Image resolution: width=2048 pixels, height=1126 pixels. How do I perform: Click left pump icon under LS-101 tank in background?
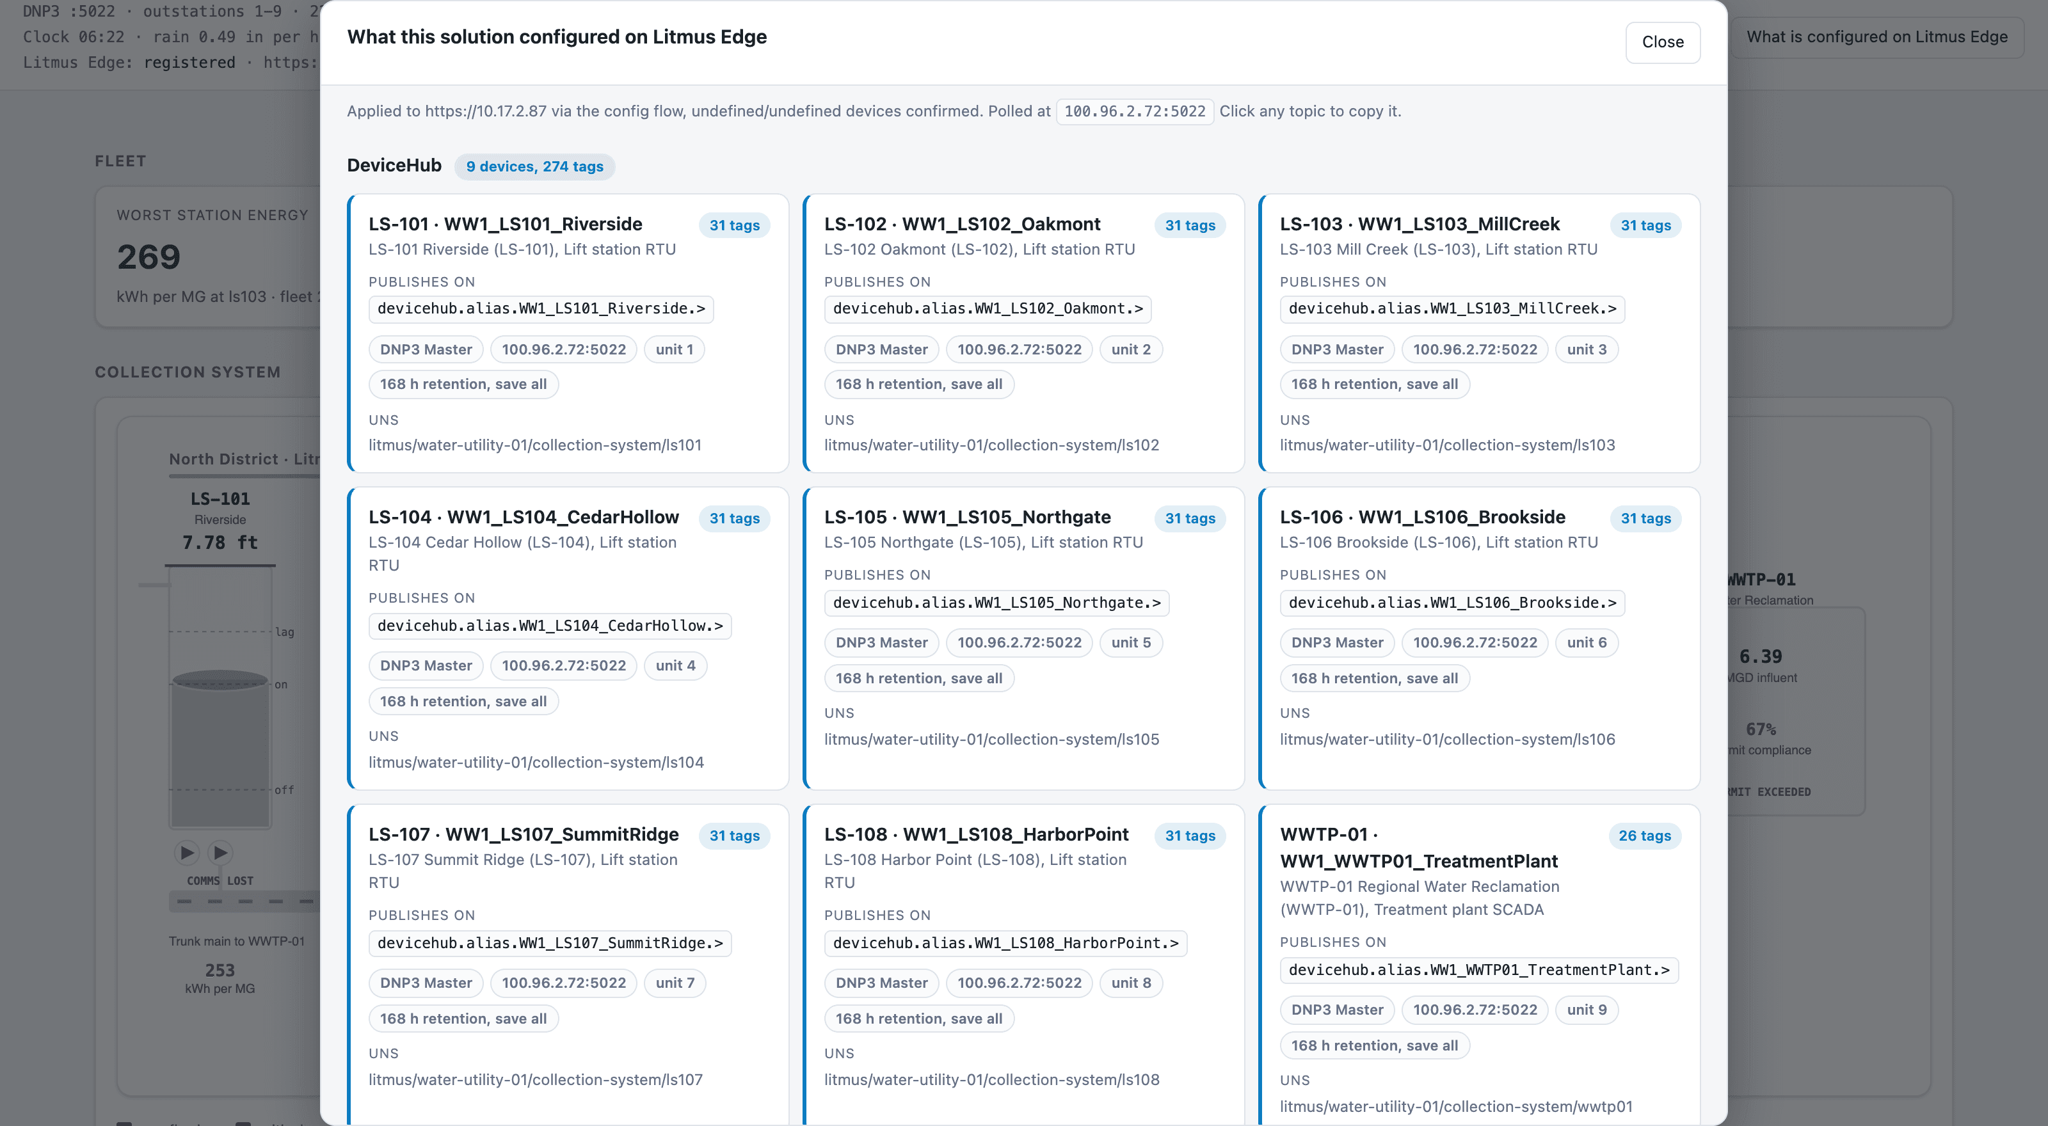[x=187, y=853]
